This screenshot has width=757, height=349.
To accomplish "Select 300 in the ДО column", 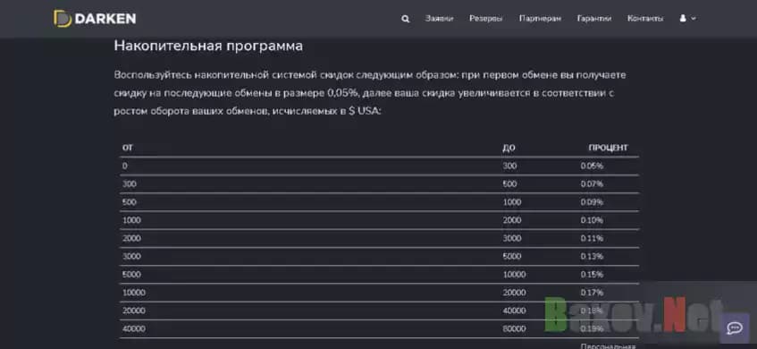I will coord(509,166).
